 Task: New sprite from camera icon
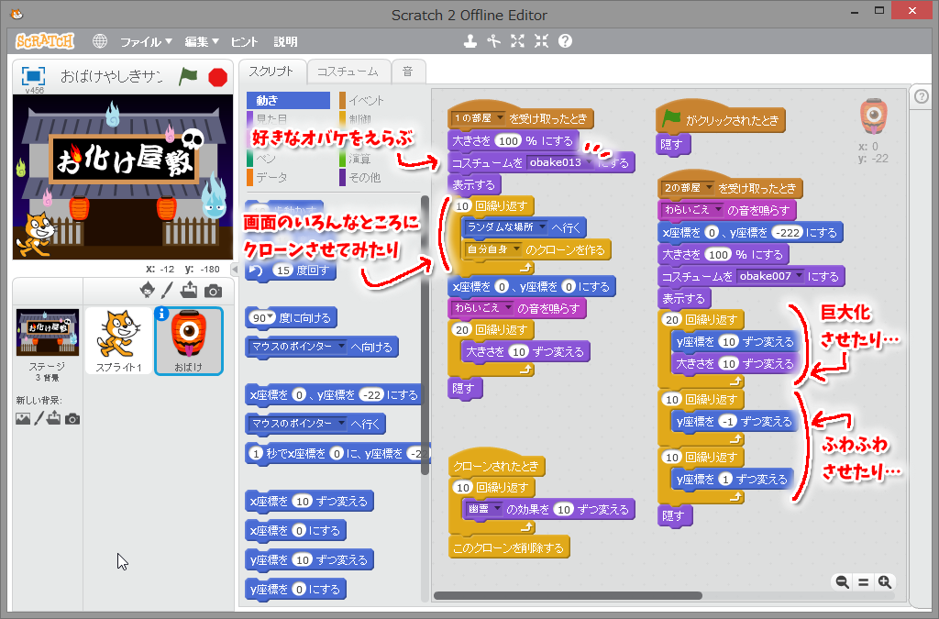click(213, 291)
